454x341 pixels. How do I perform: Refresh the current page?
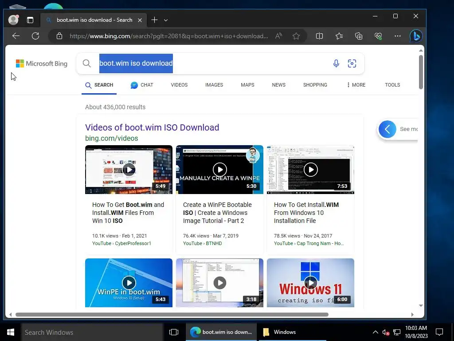[x=35, y=36]
